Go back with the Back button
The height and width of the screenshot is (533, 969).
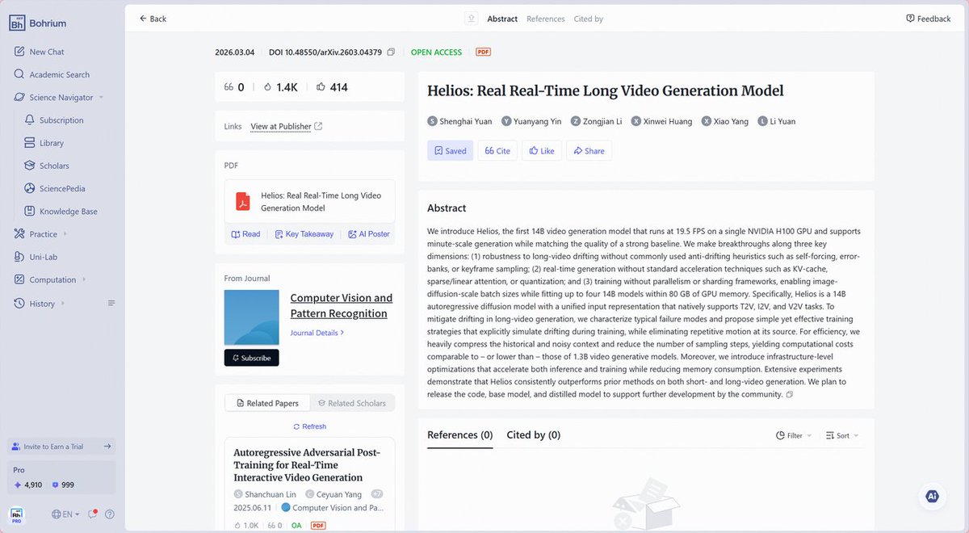point(153,19)
